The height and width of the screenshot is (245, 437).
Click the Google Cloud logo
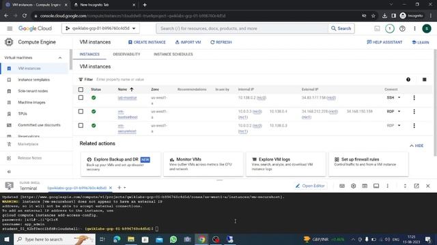35,29
